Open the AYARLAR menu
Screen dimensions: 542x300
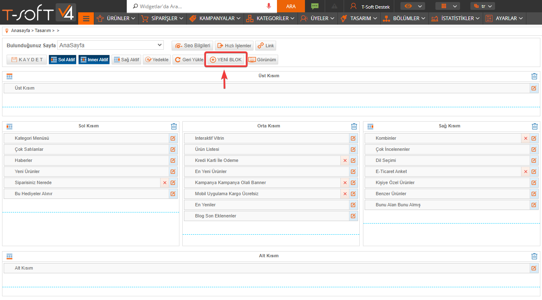[504, 18]
